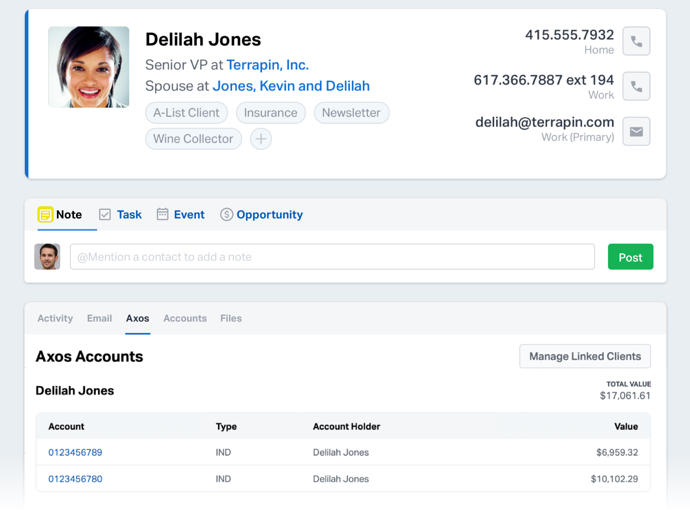Image resolution: width=690 pixels, height=510 pixels.
Task: Call Delilah's work phone number
Action: (636, 86)
